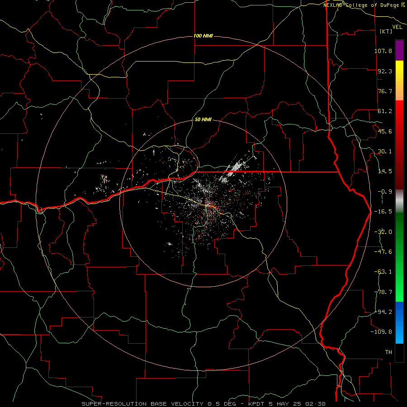Click the 50 NMI range ring label
The image size is (407, 407).
(203, 119)
